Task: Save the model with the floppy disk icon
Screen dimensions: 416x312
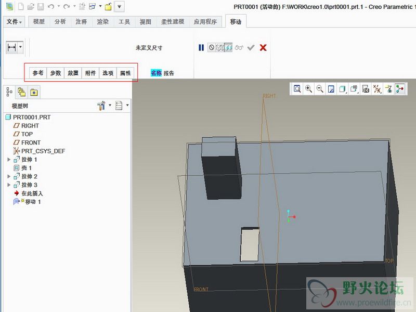Action: [x=41, y=7]
